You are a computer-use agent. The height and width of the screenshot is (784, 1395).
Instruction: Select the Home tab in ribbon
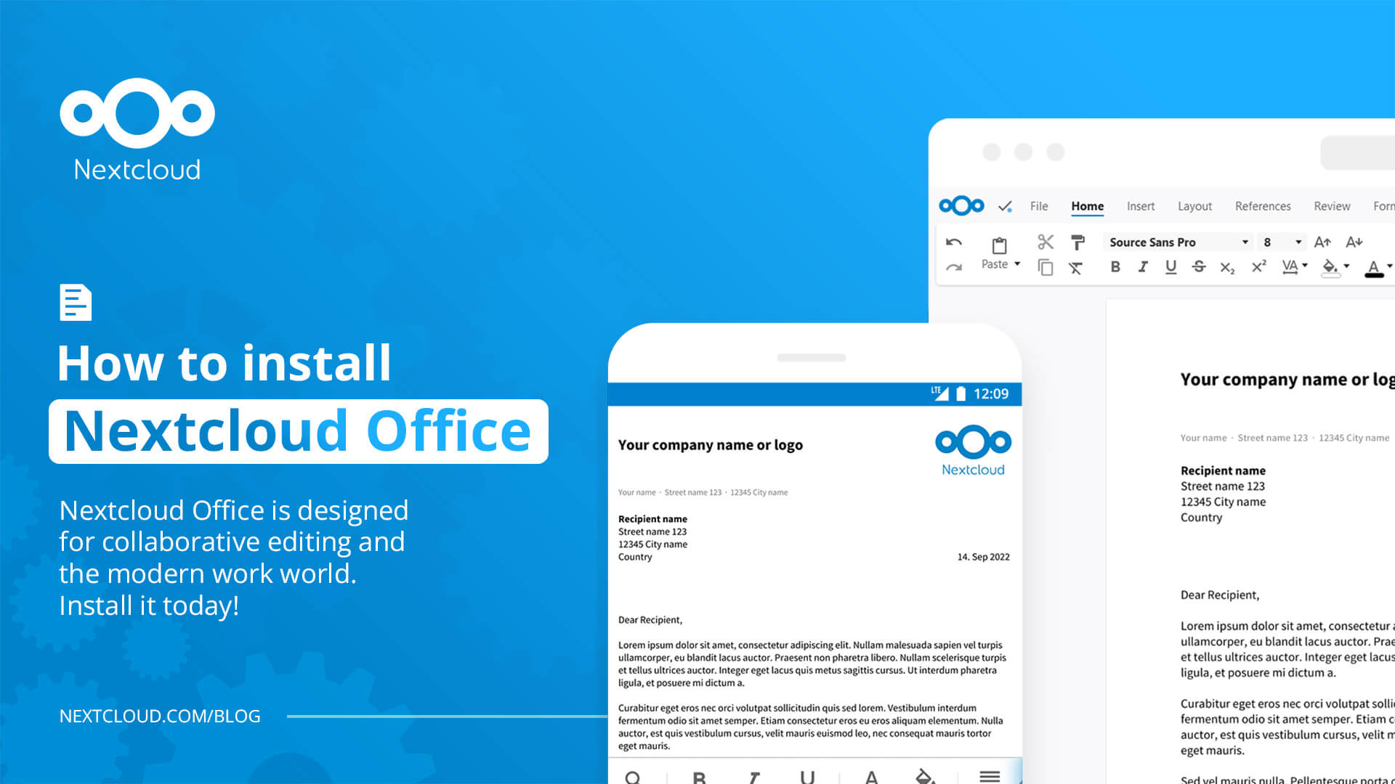pos(1088,206)
